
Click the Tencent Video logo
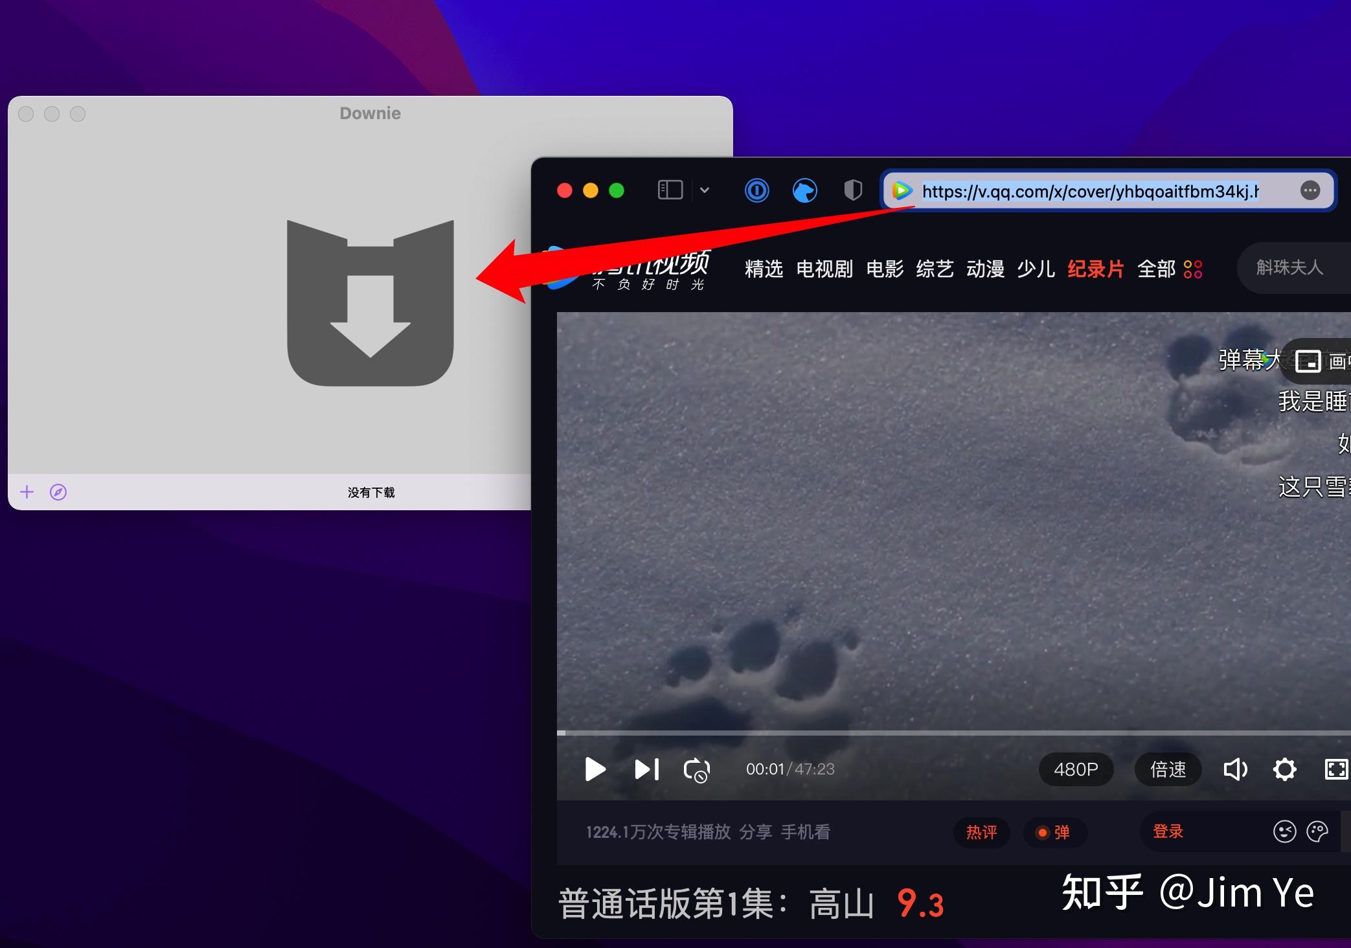point(626,269)
